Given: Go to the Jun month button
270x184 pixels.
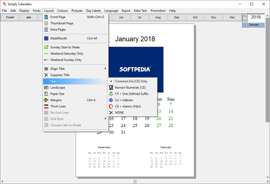Looking at the screenshot, I should (x=121, y=17).
